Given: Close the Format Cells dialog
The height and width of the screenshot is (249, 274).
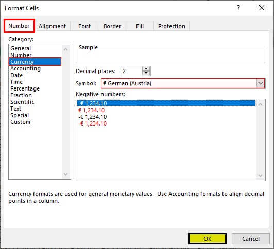Looking at the screenshot, I should [x=262, y=8].
